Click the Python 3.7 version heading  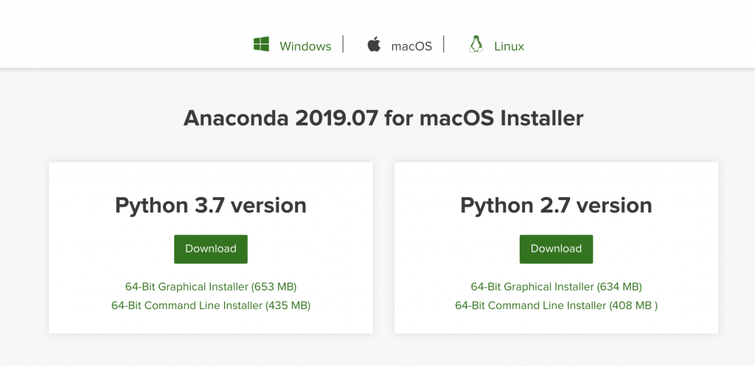211,205
